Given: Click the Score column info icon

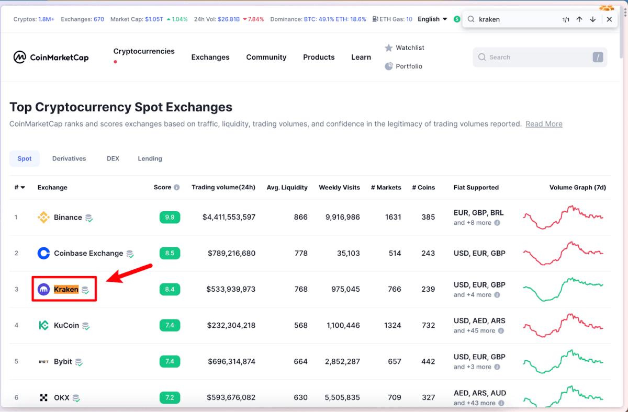Looking at the screenshot, I should [177, 188].
